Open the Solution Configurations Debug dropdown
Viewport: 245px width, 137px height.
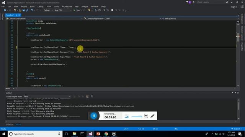coord(48,10)
